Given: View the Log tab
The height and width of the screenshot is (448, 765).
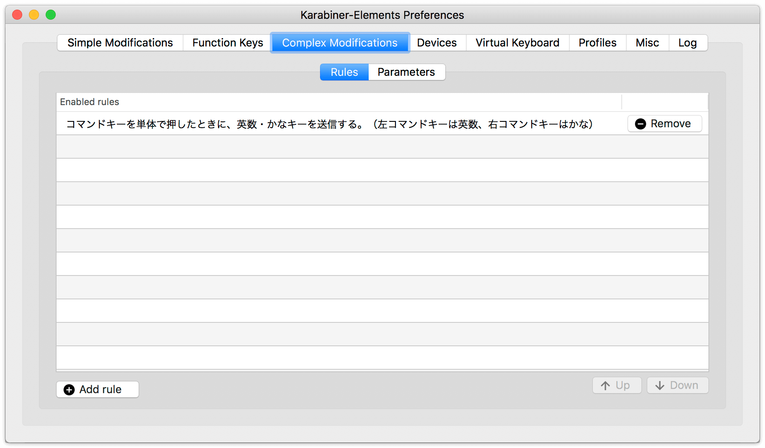Looking at the screenshot, I should click(687, 43).
